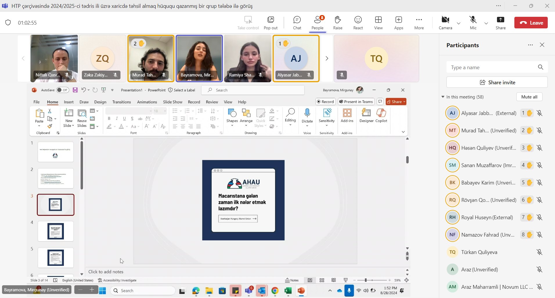The image size is (555, 298).
Task: Adjust the PowerPoint zoom slider
Action: [366, 280]
